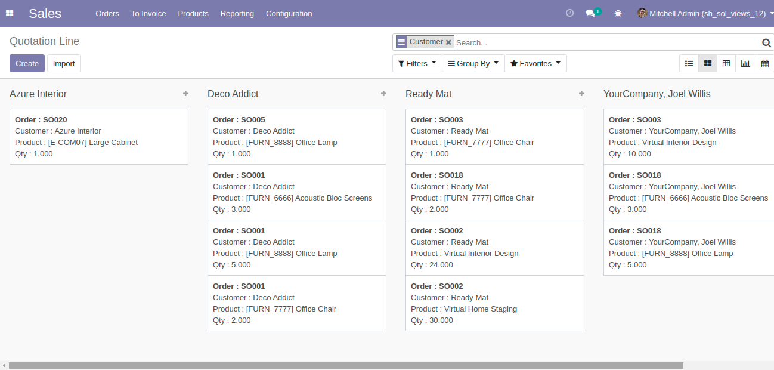Open SO001 Acoustic Bloc Screens card
The width and height of the screenshot is (774, 370).
297,192
